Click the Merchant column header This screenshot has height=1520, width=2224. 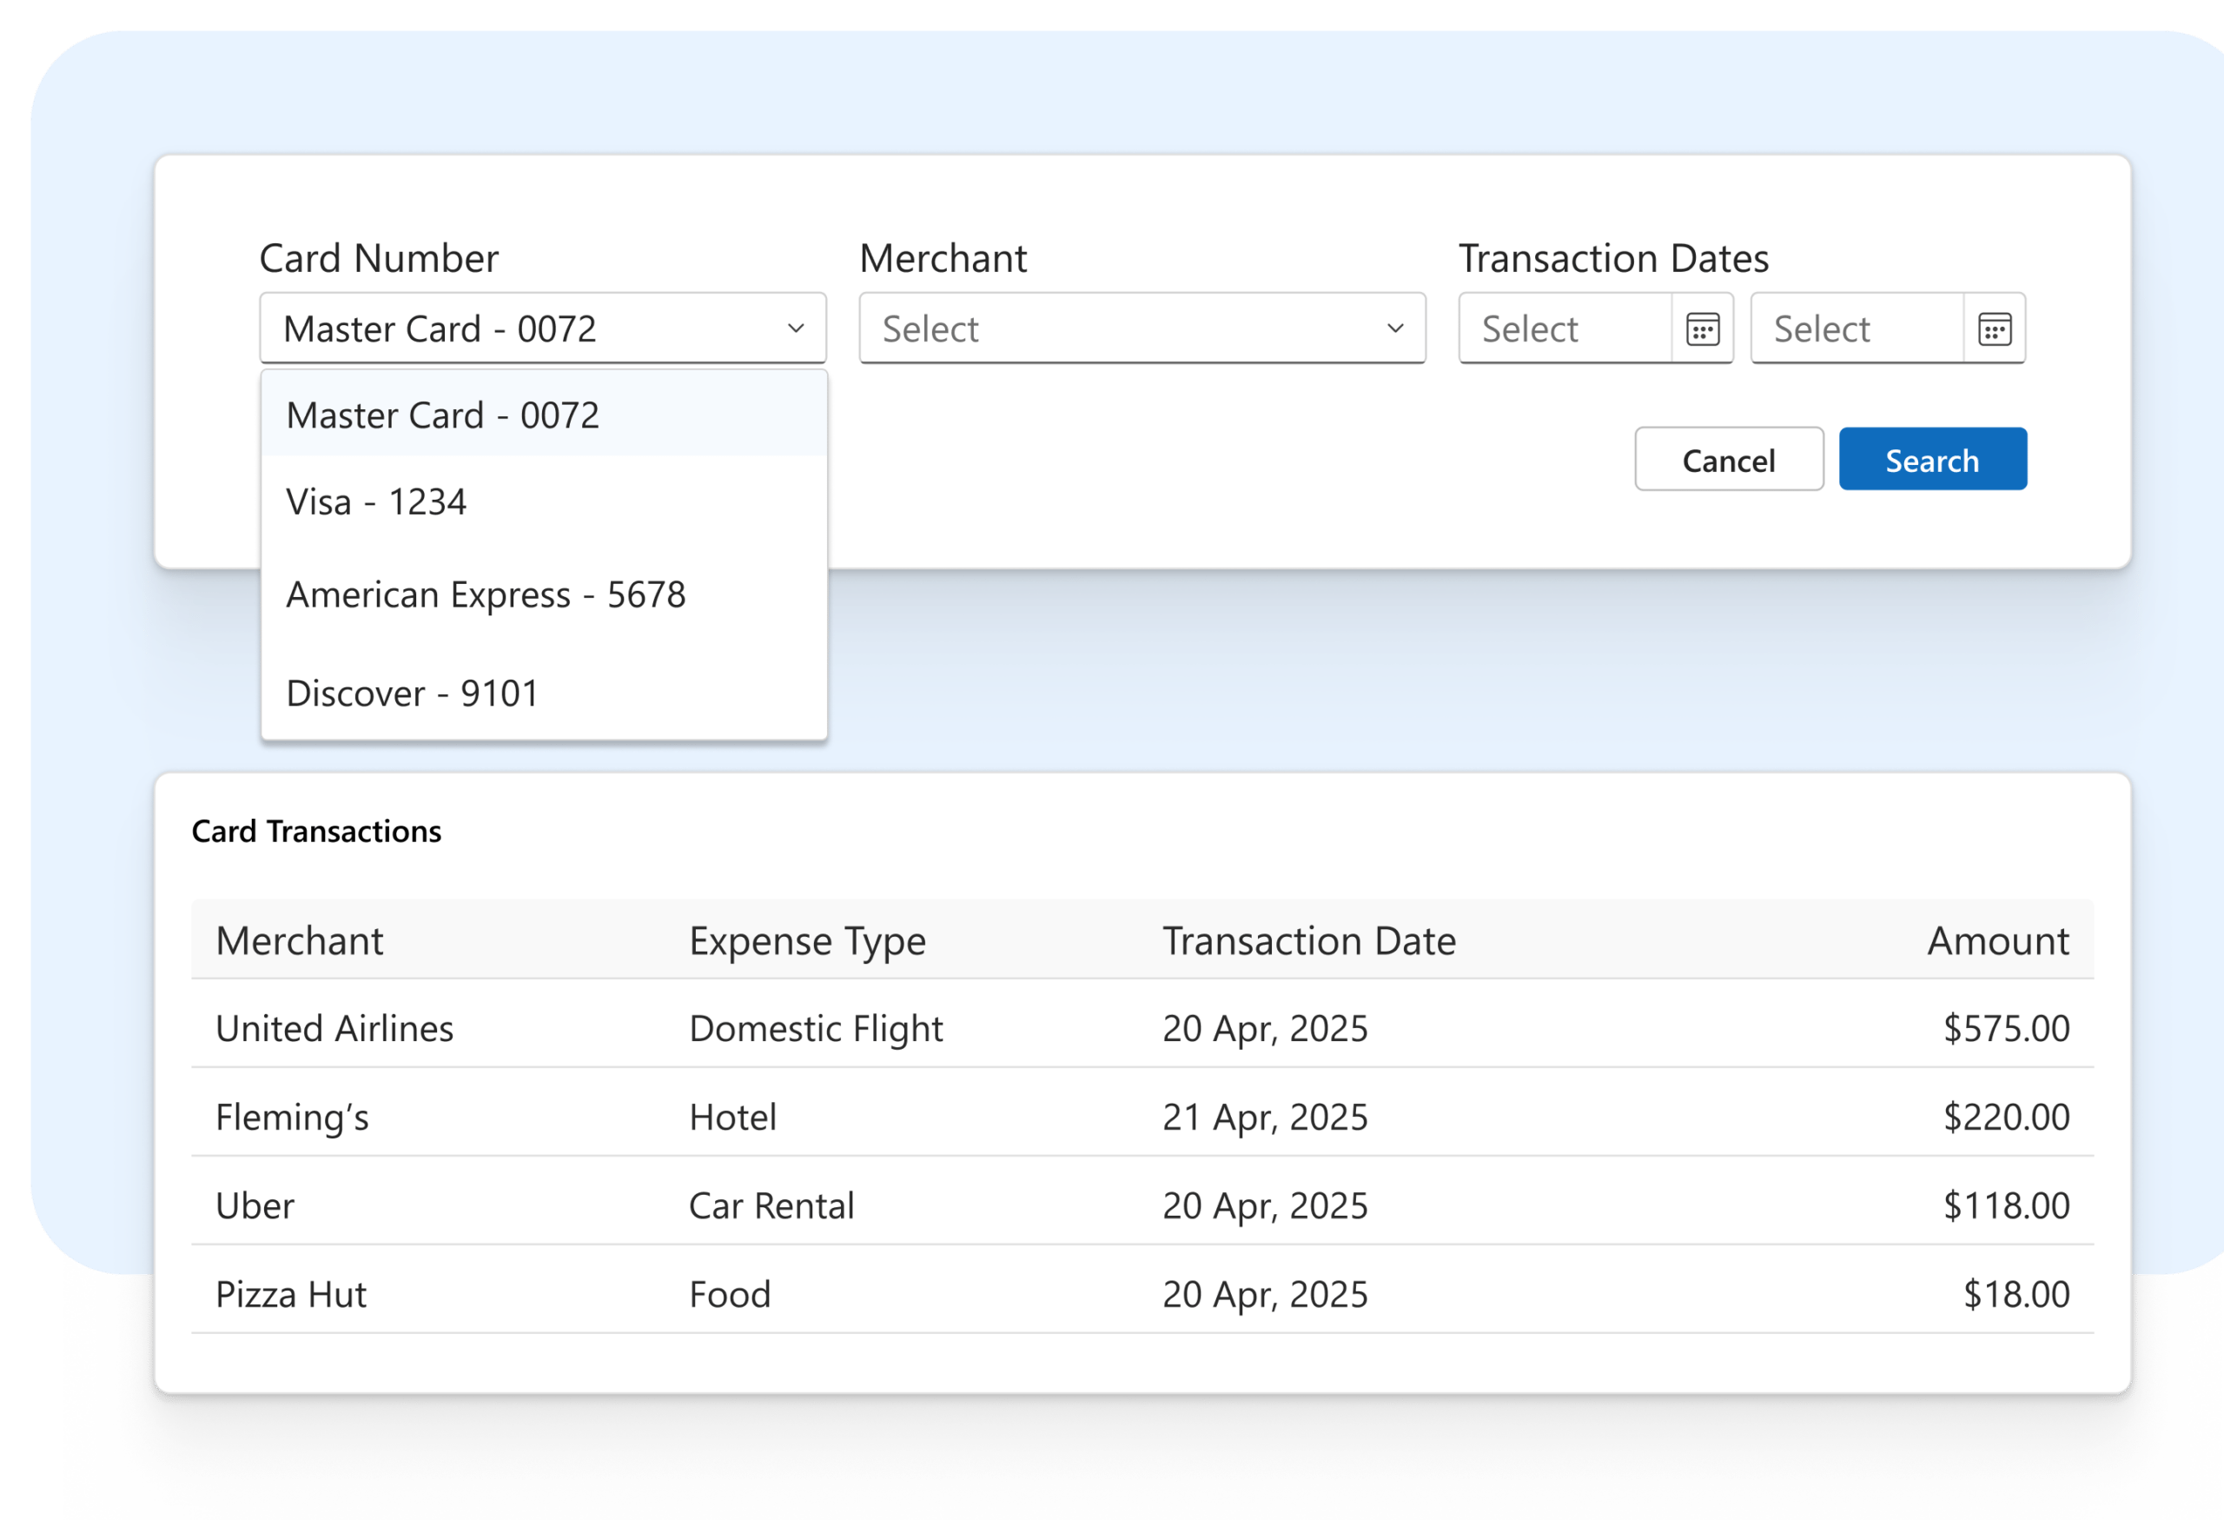coord(300,941)
